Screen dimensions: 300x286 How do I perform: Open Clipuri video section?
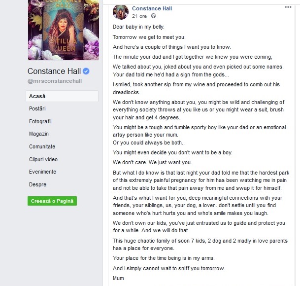pos(43,159)
